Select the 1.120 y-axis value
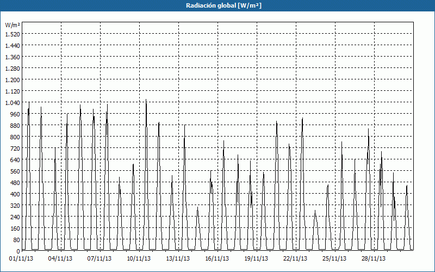The image size is (435, 272). coord(13,91)
